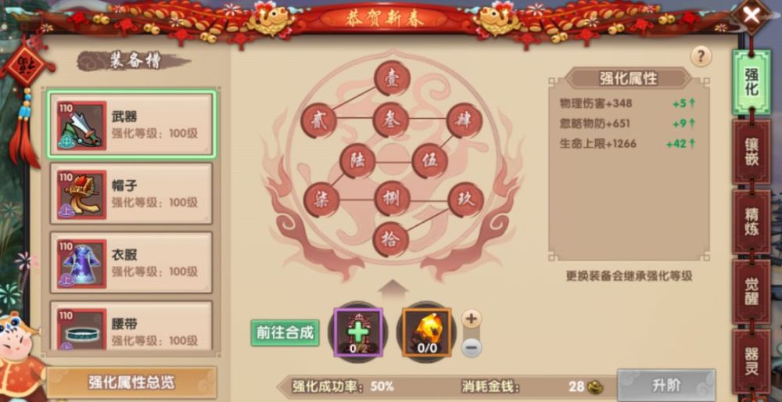Click the 拾 enhancement node

(x=391, y=239)
